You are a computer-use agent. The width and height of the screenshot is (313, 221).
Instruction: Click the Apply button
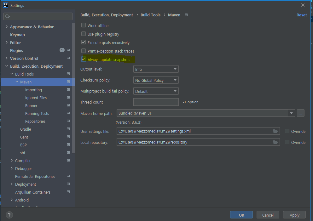pyautogui.click(x=294, y=215)
